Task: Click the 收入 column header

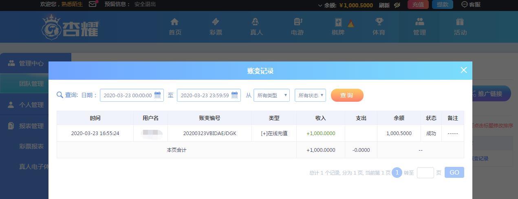Action: coord(321,118)
